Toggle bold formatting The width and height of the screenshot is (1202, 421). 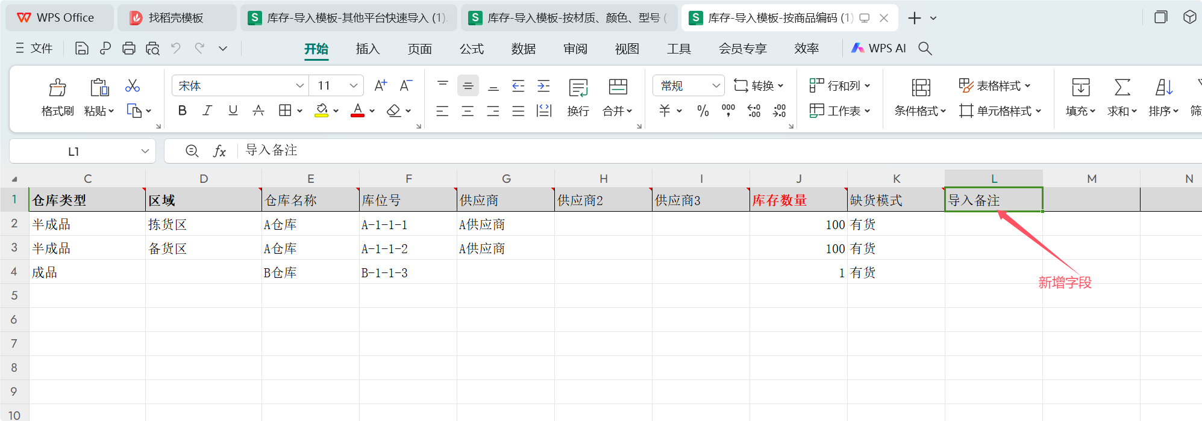(x=182, y=111)
